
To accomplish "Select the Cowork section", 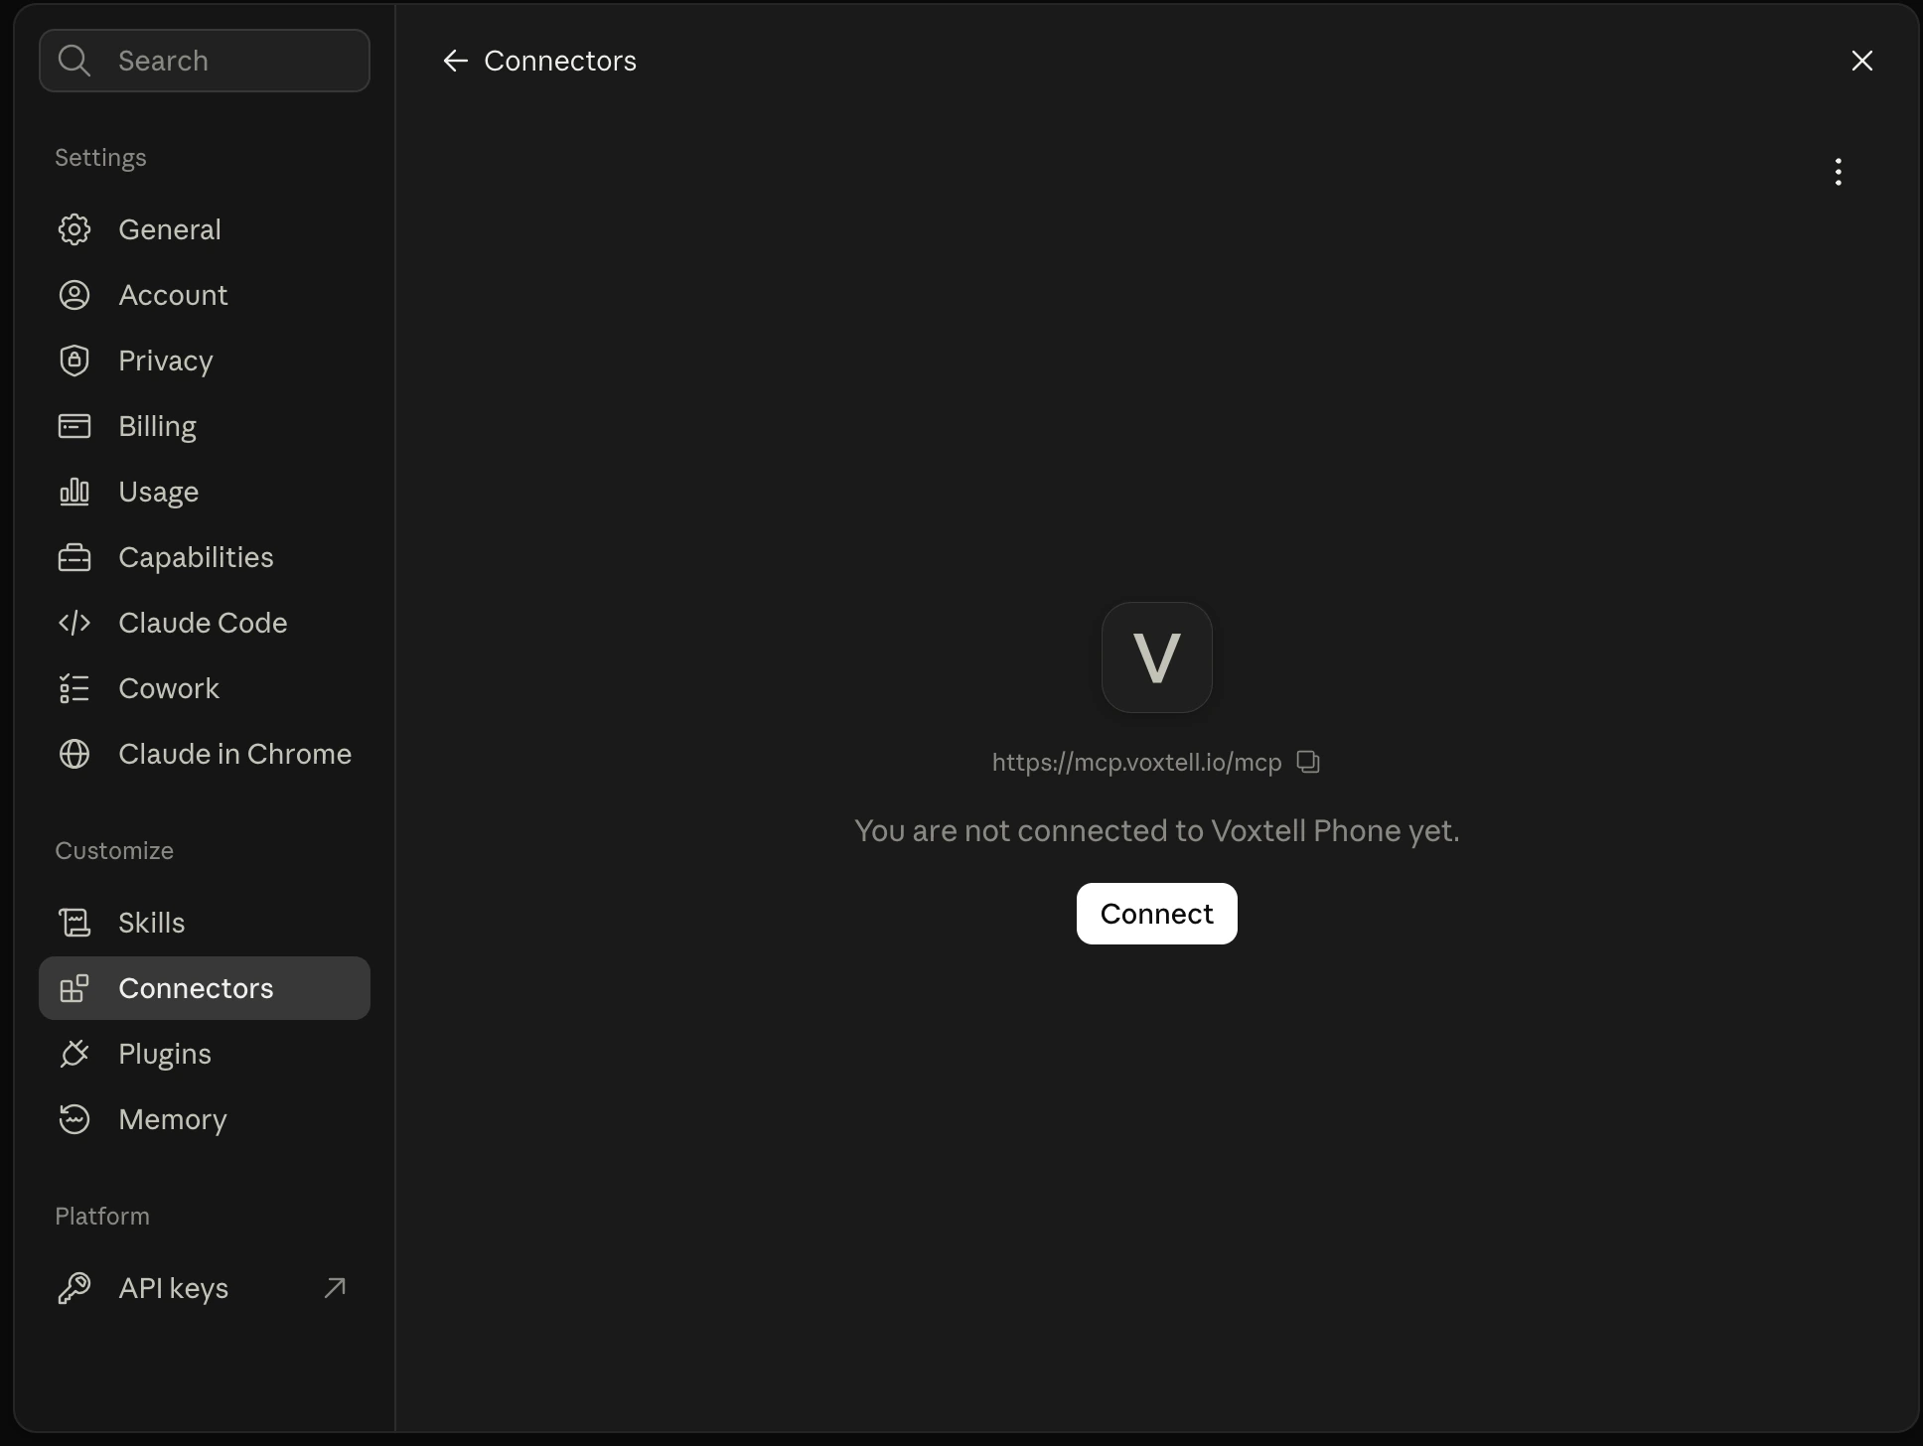I will click(205, 688).
